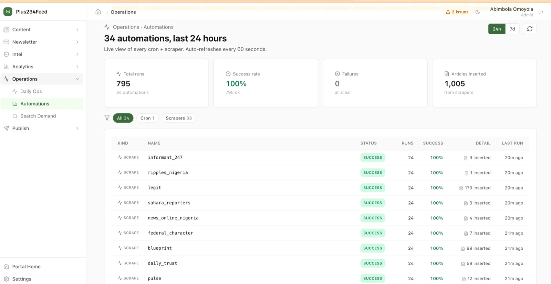Click the filter funnel icon
Image resolution: width=551 pixels, height=284 pixels.
(x=107, y=118)
